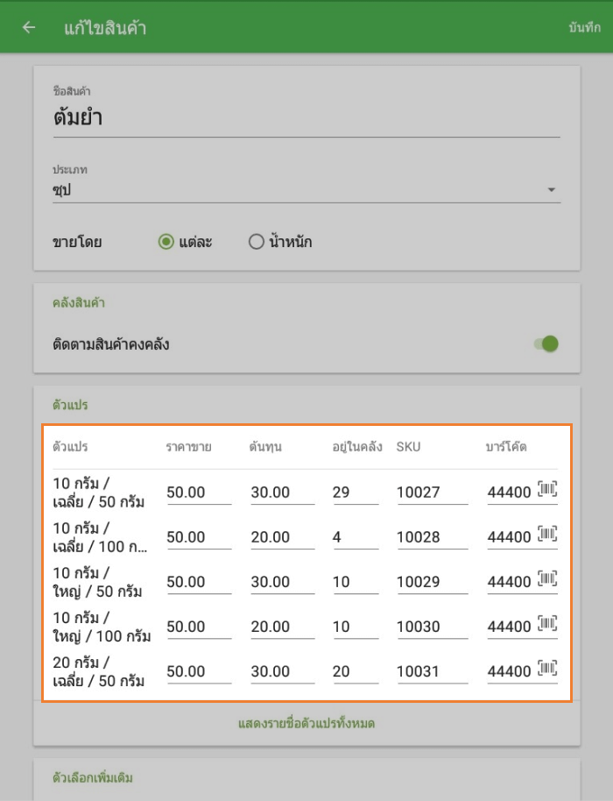Scan barcode for SKU 10031 variant
Image resolution: width=613 pixels, height=801 pixels.
(x=547, y=669)
